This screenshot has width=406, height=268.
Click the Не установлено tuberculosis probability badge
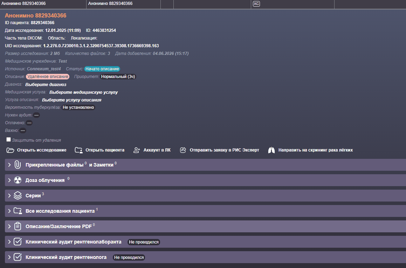click(x=78, y=107)
